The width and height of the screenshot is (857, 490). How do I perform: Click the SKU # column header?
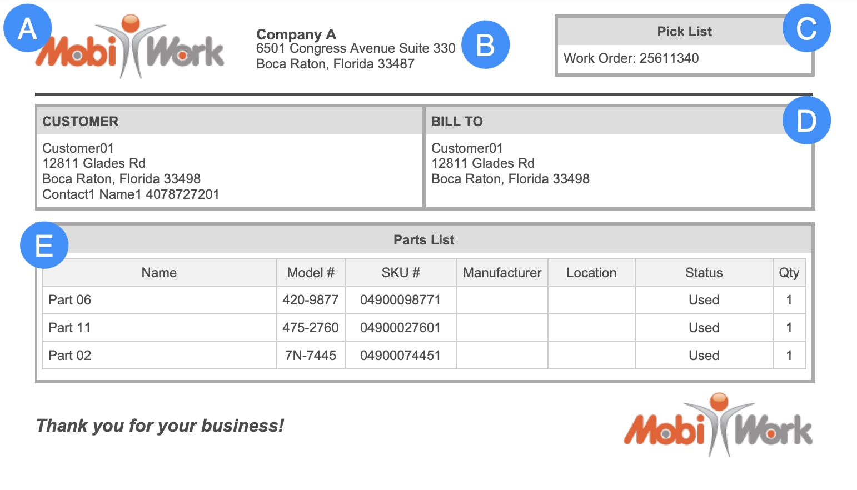[400, 273]
